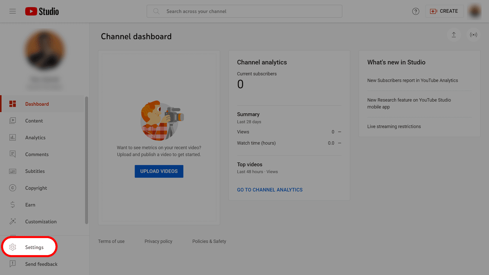Click the Settings gear icon
Screen dimensions: 489x275
13,247
